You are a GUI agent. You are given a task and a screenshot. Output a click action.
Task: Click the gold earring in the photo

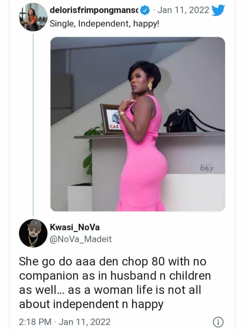(150, 85)
